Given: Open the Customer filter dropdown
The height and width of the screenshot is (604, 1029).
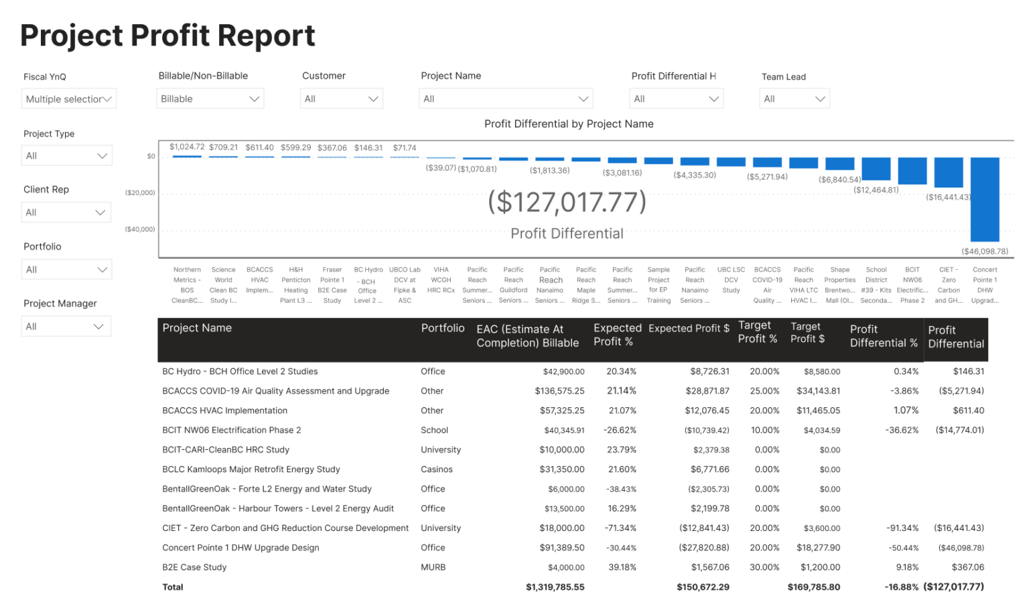Looking at the screenshot, I should [342, 98].
